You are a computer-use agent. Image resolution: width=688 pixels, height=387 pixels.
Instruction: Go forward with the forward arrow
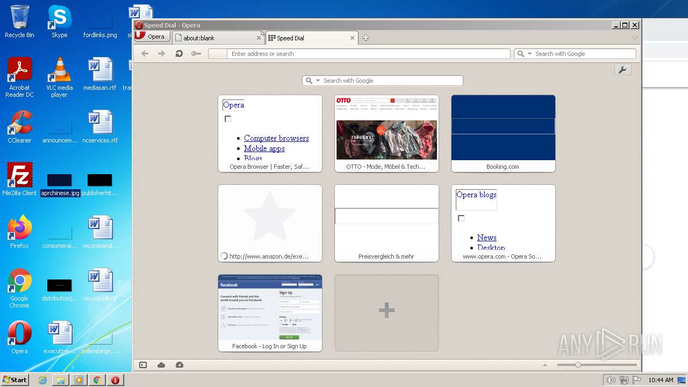[x=161, y=54]
